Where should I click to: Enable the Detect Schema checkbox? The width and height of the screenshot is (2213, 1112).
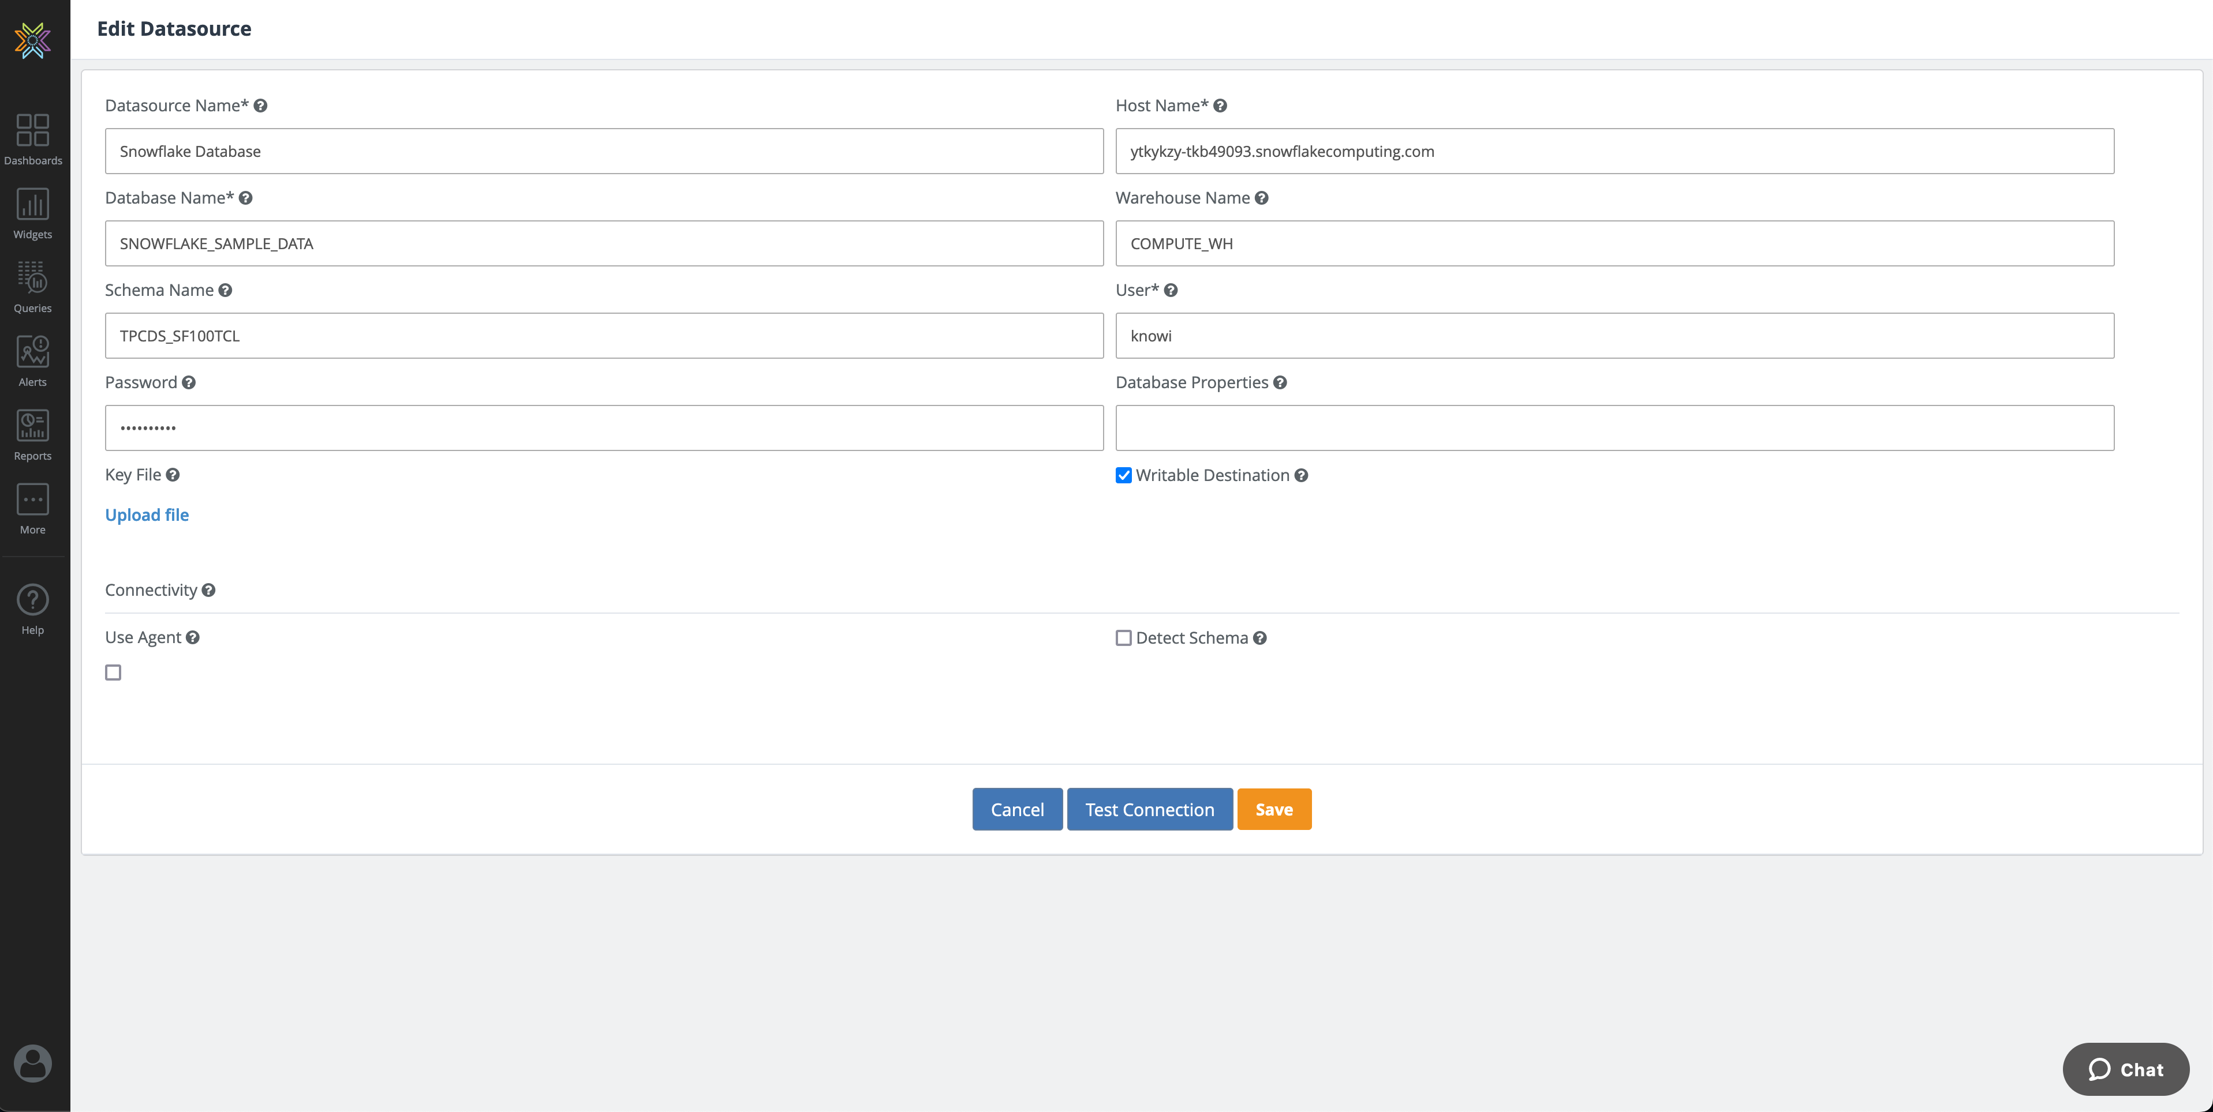pos(1124,638)
